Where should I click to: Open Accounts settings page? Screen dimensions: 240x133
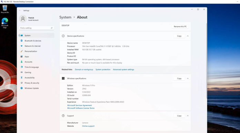[37, 62]
